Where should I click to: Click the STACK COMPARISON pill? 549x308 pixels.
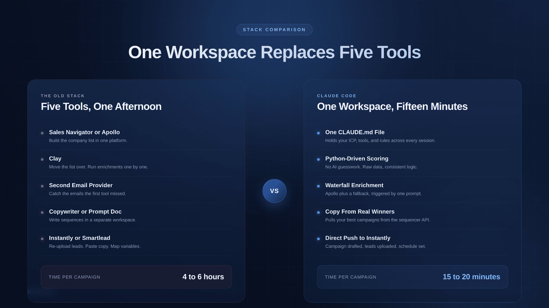coord(274,29)
